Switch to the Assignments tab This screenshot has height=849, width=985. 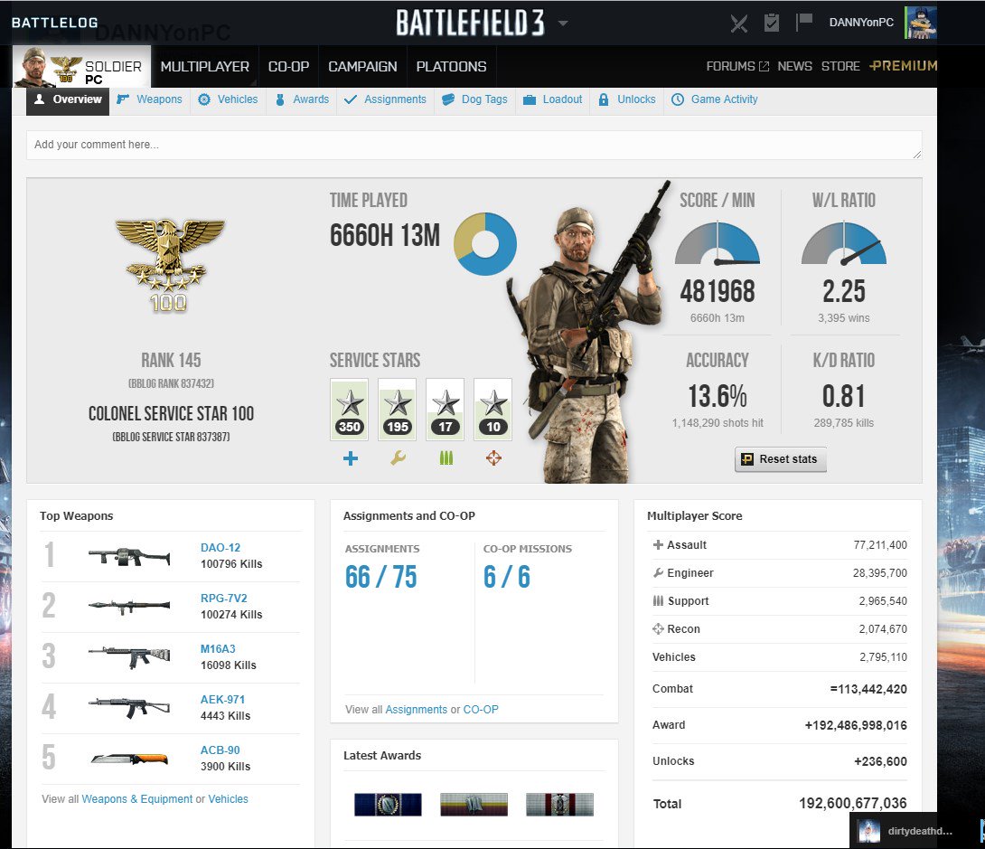coord(386,99)
